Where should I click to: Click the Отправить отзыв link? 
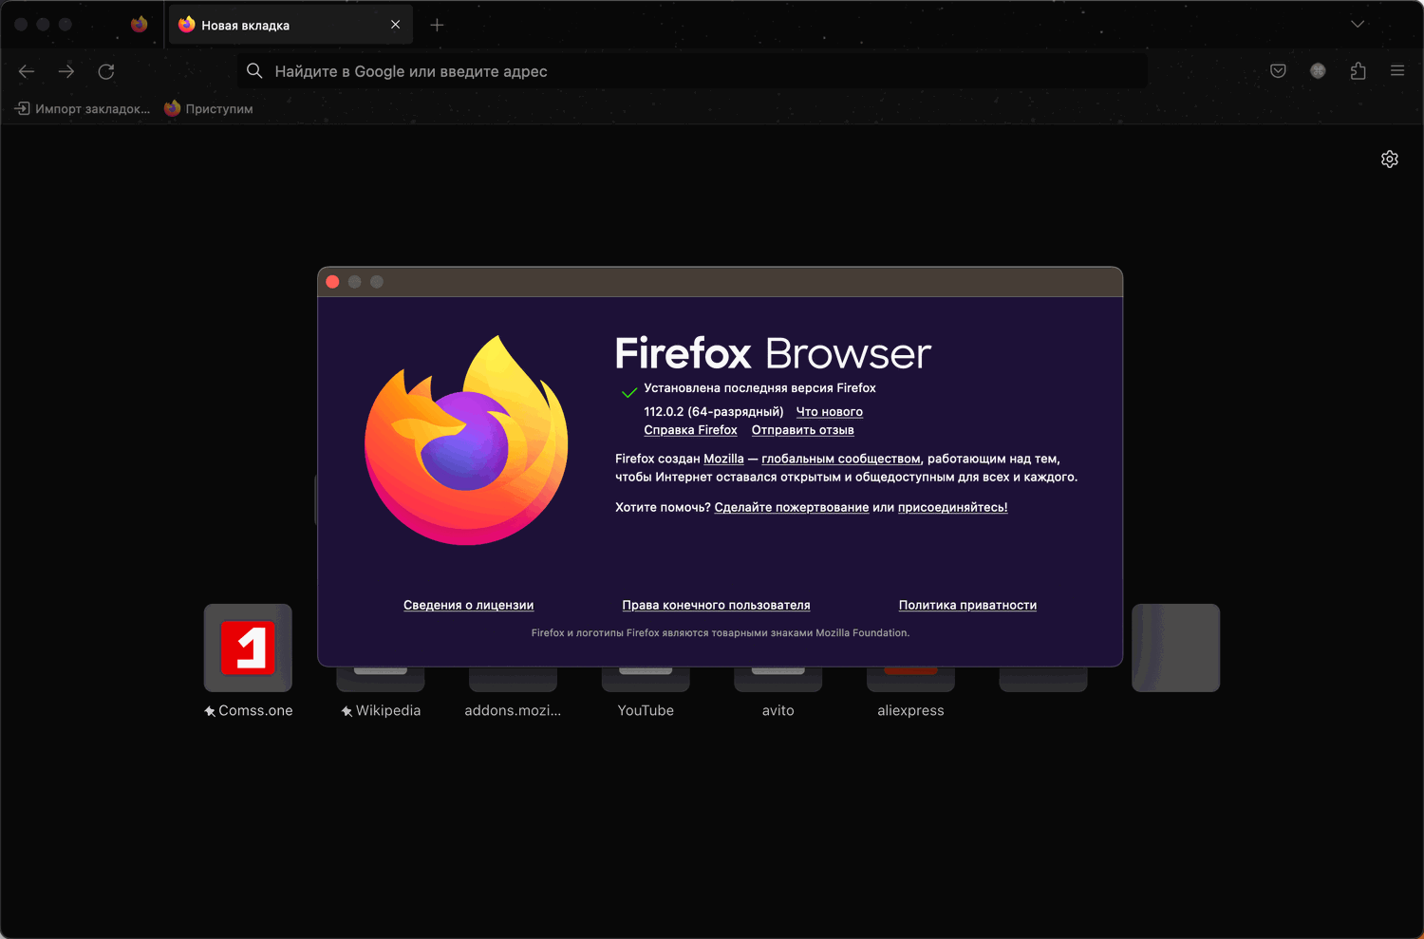[802, 430]
